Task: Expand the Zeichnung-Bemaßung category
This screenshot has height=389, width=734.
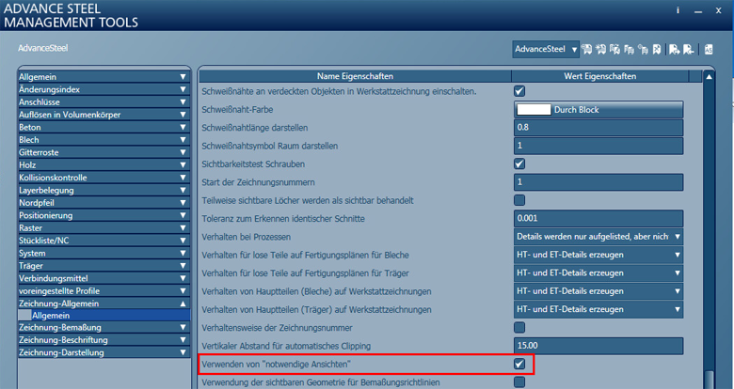Action: coord(104,328)
